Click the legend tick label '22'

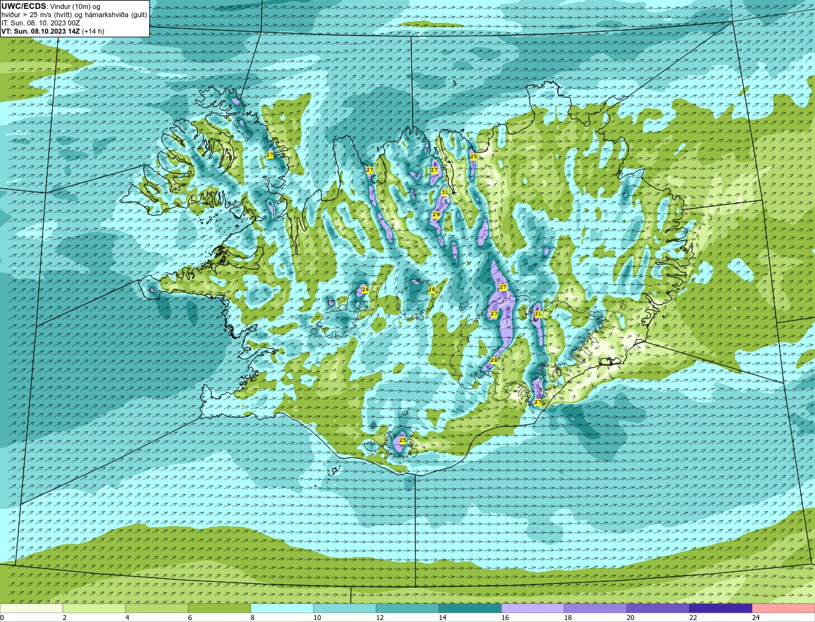(693, 618)
